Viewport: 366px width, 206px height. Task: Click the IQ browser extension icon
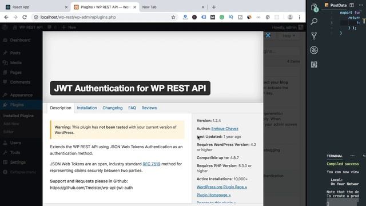[231, 17]
